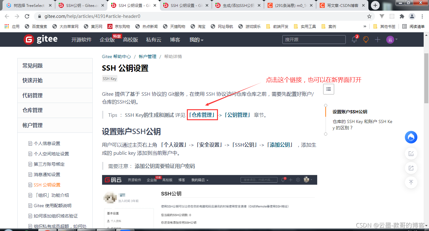Switch to the 写文章-CSDN博客 tab

341,5
